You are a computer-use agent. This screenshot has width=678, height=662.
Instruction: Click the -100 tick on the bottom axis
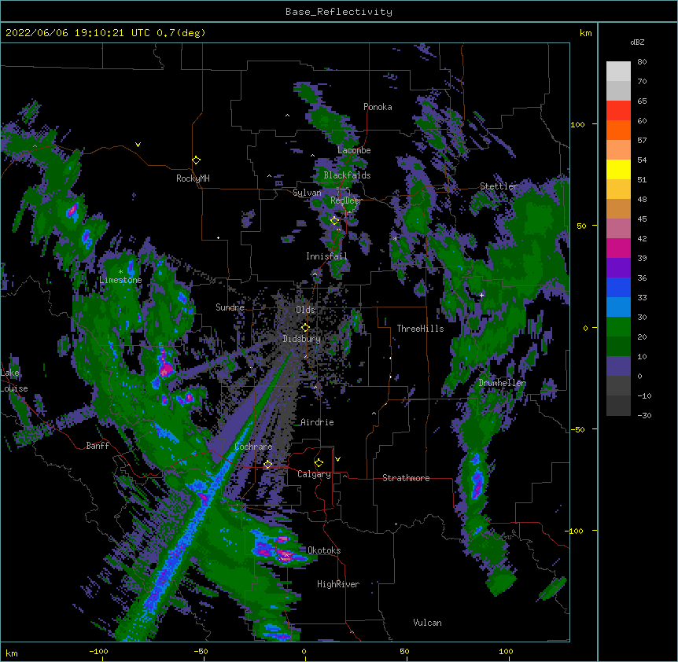point(98,652)
